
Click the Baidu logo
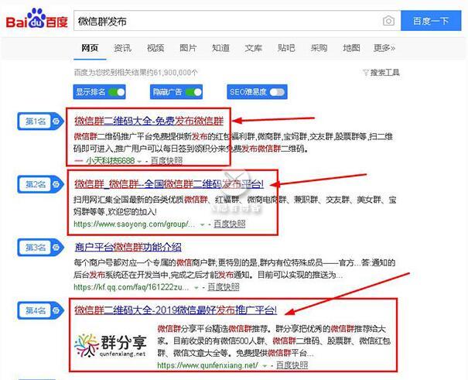(37, 19)
